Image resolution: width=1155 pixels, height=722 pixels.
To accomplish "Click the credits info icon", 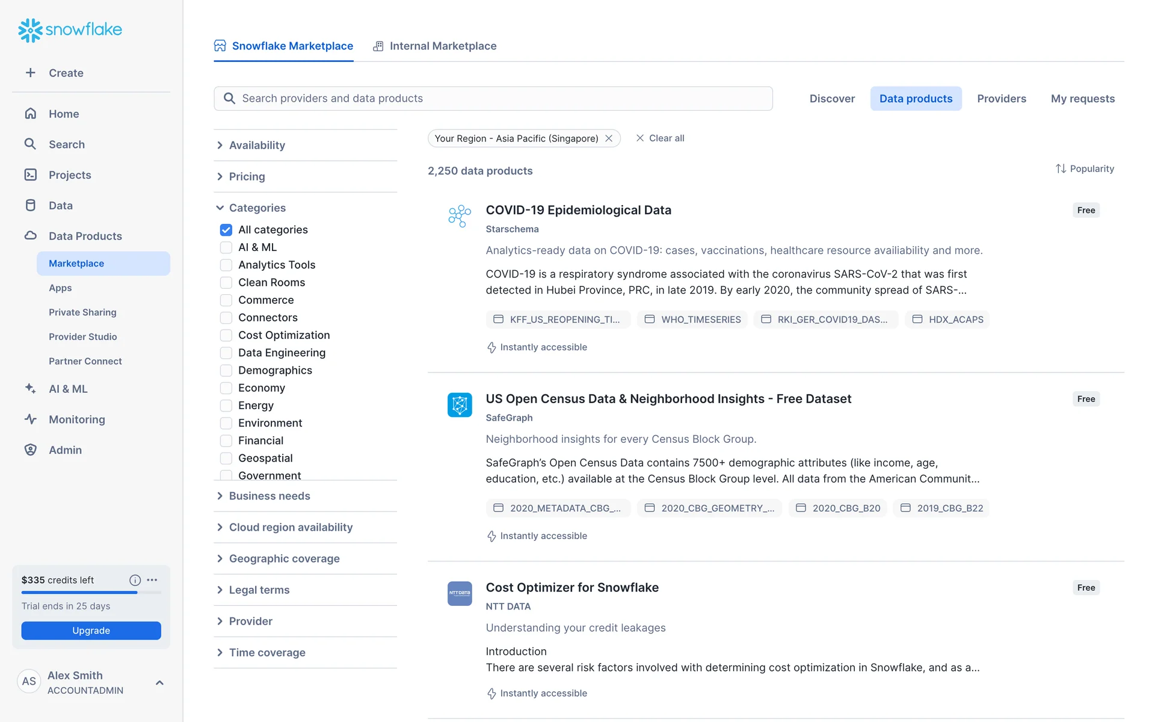I will (135, 580).
